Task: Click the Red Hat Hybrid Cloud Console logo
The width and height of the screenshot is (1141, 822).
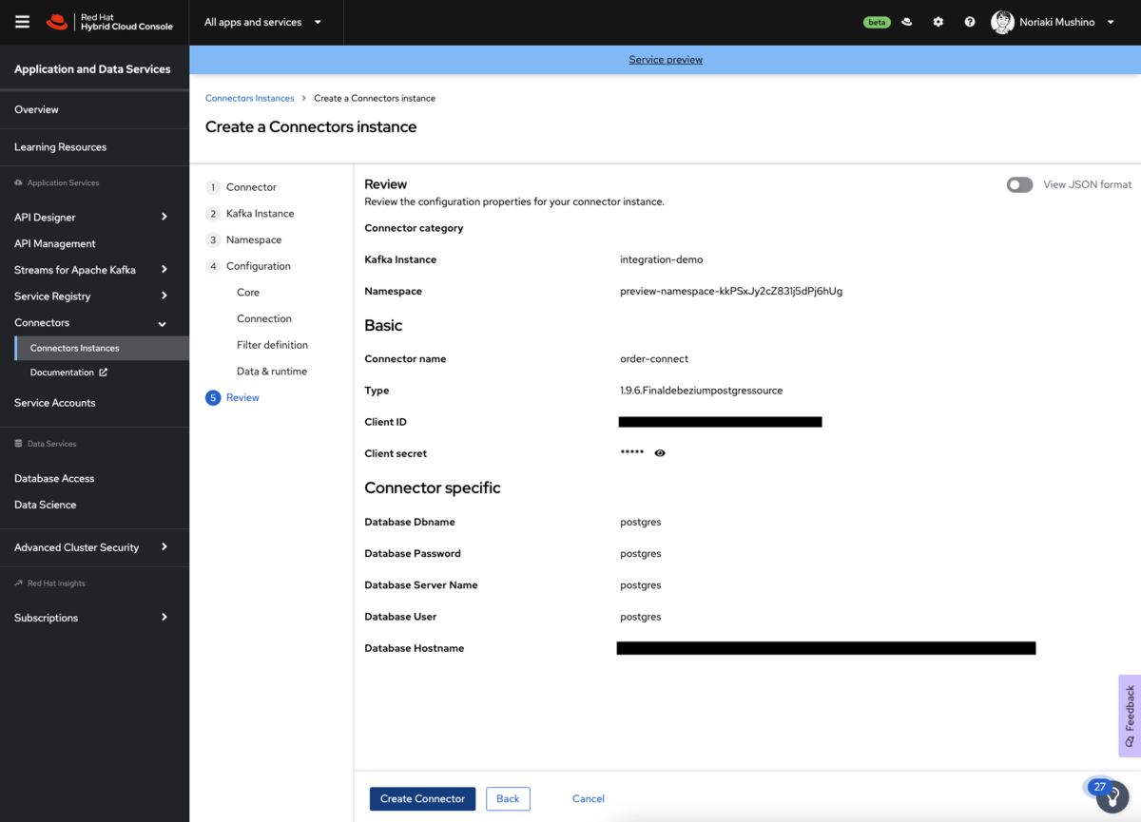Action: [x=109, y=22]
